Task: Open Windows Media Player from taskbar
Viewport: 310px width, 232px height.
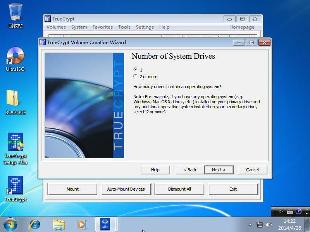Action: click(x=82, y=225)
